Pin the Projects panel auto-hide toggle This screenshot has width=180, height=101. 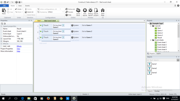(177, 21)
